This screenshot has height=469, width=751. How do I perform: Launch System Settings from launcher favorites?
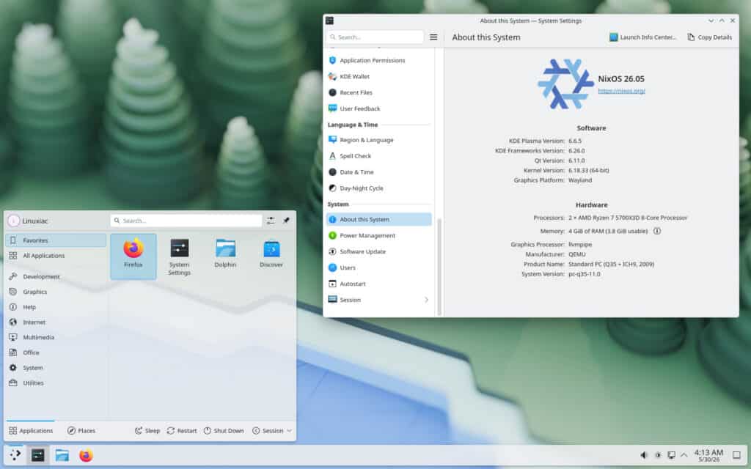tap(179, 257)
